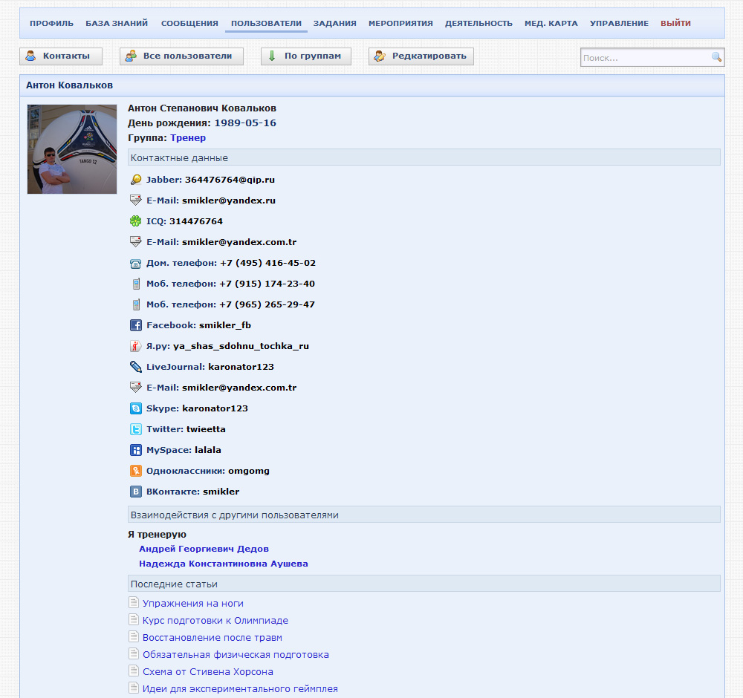Open the Тренер group link
Image resolution: width=743 pixels, height=698 pixels.
tap(188, 138)
